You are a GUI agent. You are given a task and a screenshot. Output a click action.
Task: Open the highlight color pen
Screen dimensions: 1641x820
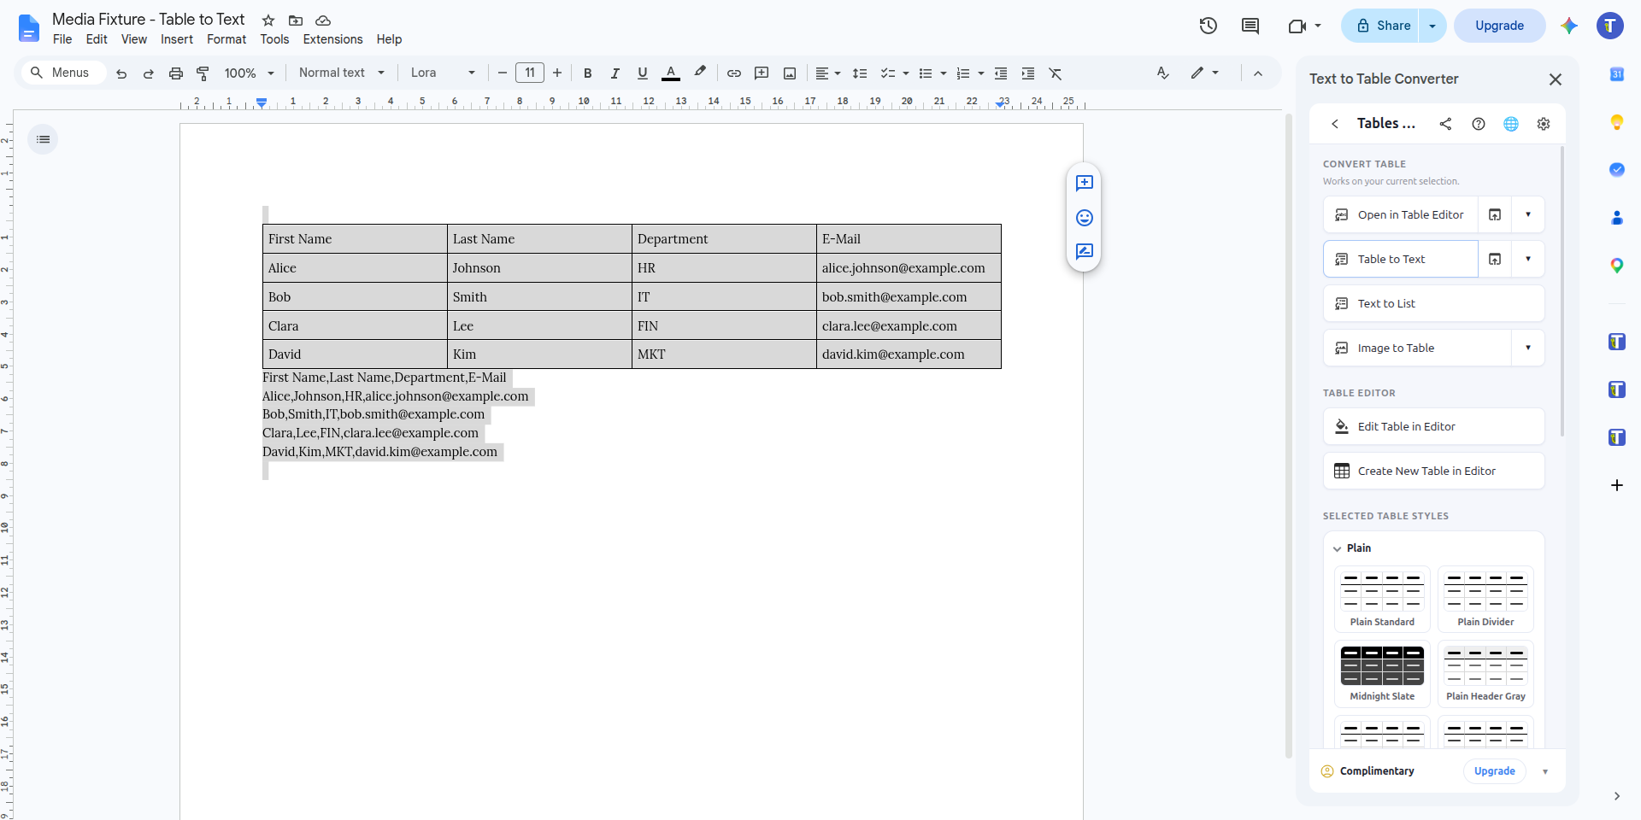(700, 73)
